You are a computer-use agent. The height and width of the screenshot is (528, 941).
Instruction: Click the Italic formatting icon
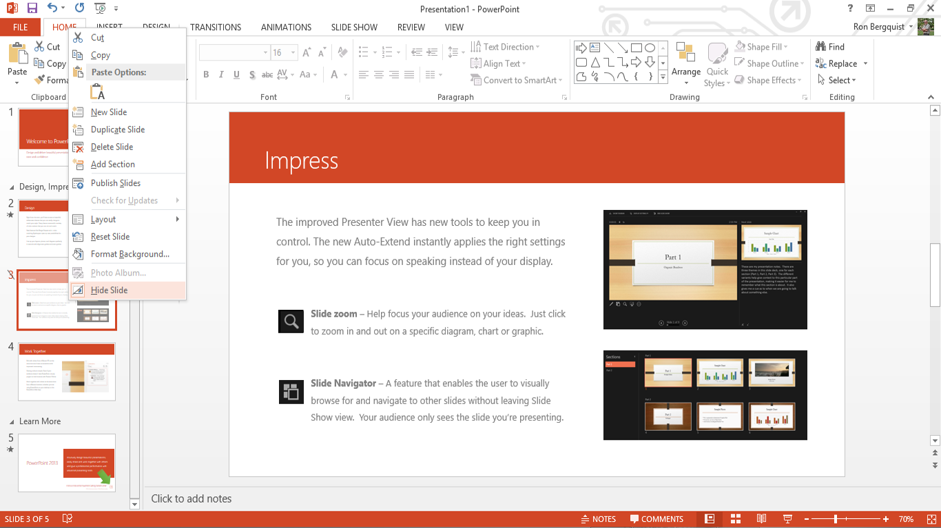coord(221,75)
